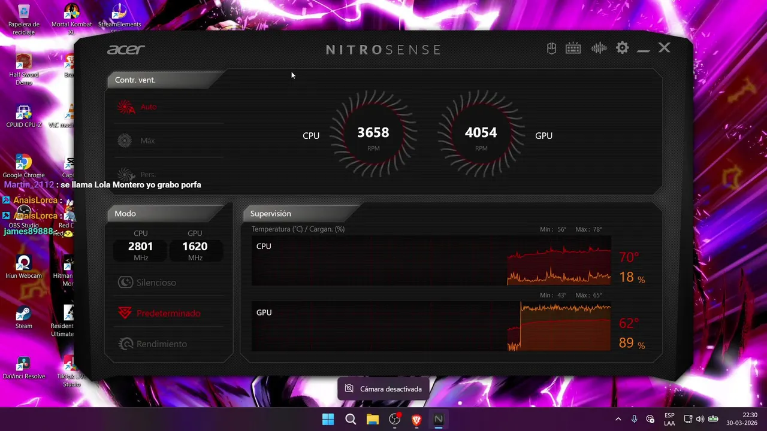This screenshot has height=431, width=767.
Task: Click the GPU 62° temperature reading
Action: [629, 323]
